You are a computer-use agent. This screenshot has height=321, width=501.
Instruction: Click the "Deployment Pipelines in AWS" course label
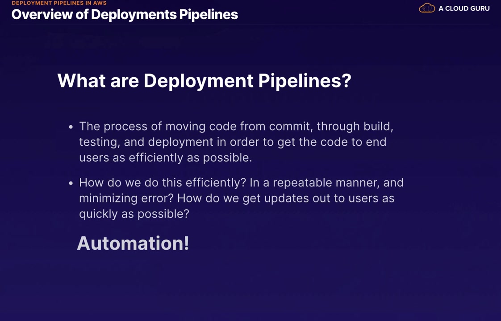click(59, 3)
